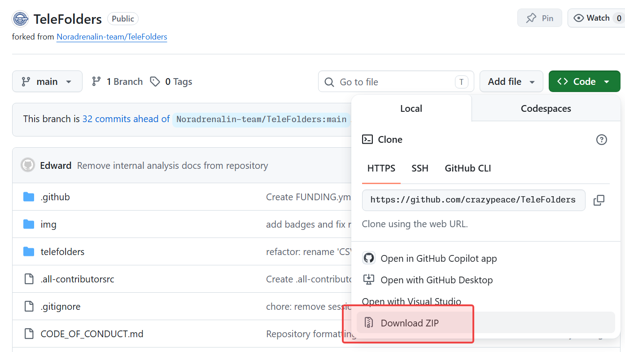
Task: Open the Noradrenalin-team/TeleFolders fork source link
Action: click(x=112, y=37)
